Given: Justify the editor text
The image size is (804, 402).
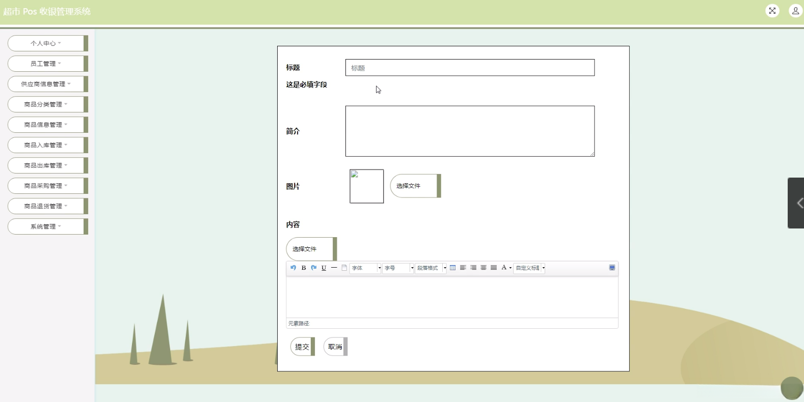Looking at the screenshot, I should (x=494, y=268).
